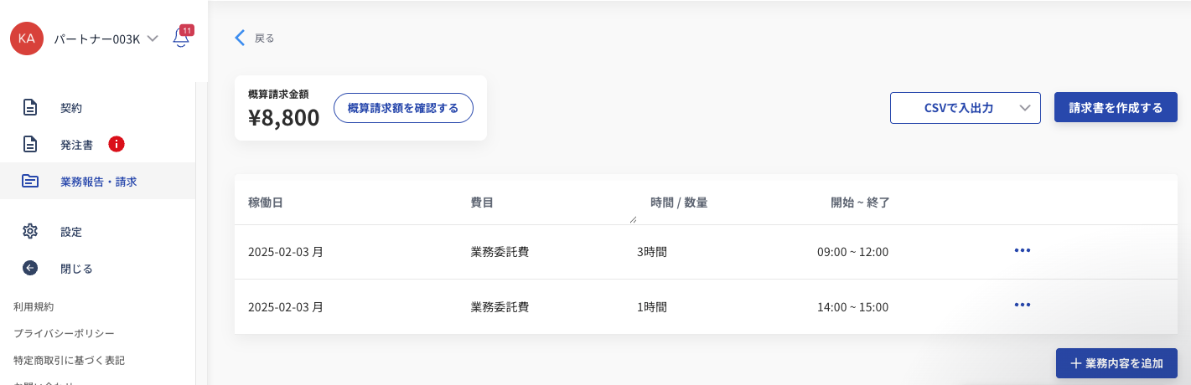Expand the パートナー003K account dropdown
1191x385 pixels.
point(153,38)
